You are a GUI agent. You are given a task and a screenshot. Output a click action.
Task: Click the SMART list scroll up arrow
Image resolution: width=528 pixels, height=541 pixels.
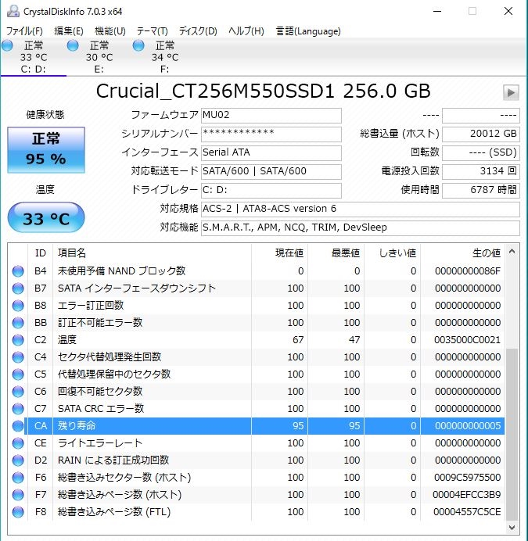[512, 252]
